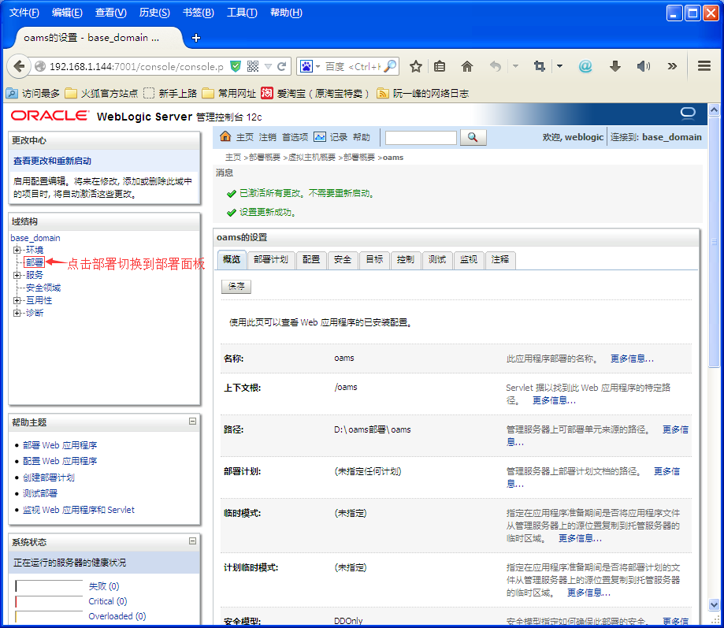The image size is (724, 628).
Task: Switch to the 安全 tab
Action: click(343, 260)
